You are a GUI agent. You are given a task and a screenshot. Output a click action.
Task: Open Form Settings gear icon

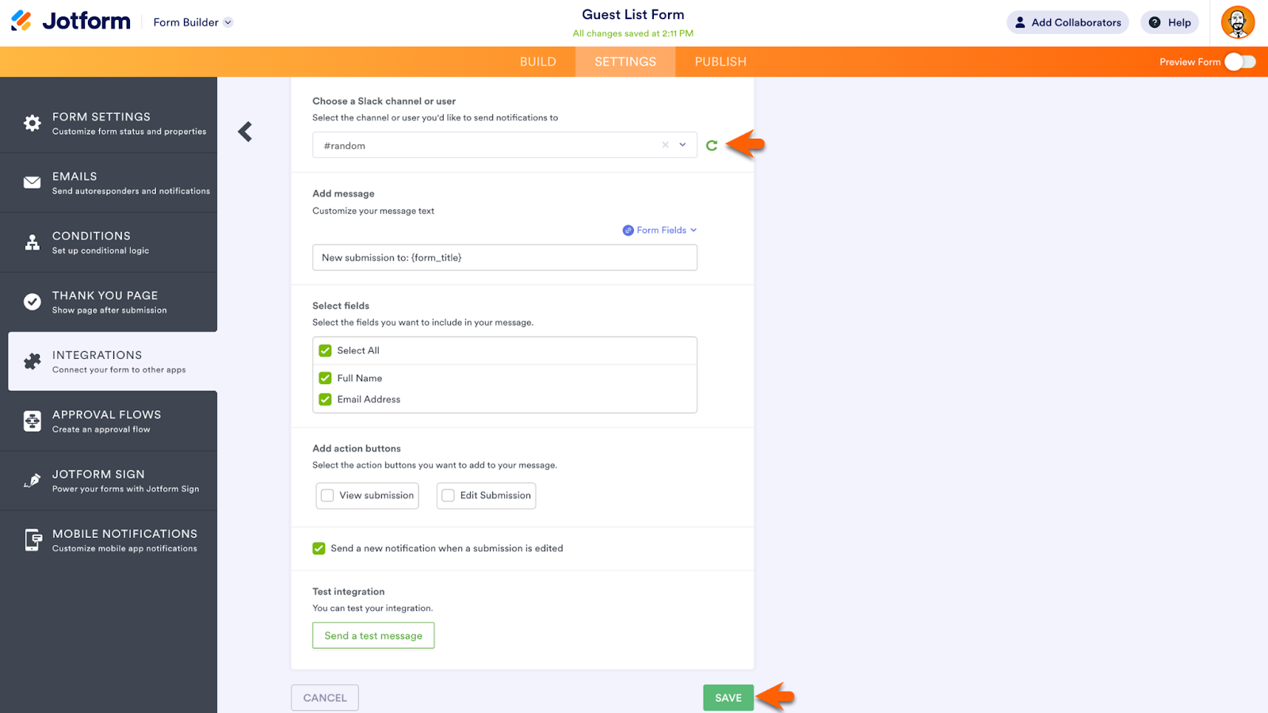tap(32, 123)
